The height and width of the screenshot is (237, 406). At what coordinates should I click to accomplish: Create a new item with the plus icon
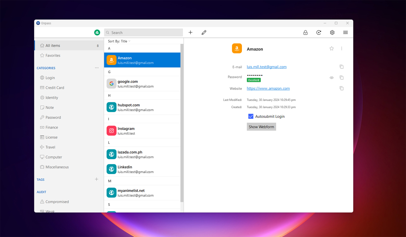click(x=190, y=32)
